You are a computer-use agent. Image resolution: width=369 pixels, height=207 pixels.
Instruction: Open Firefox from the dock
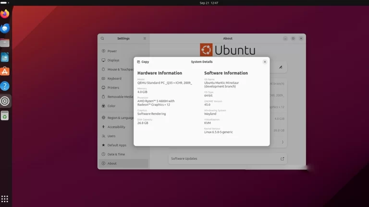click(x=5, y=14)
